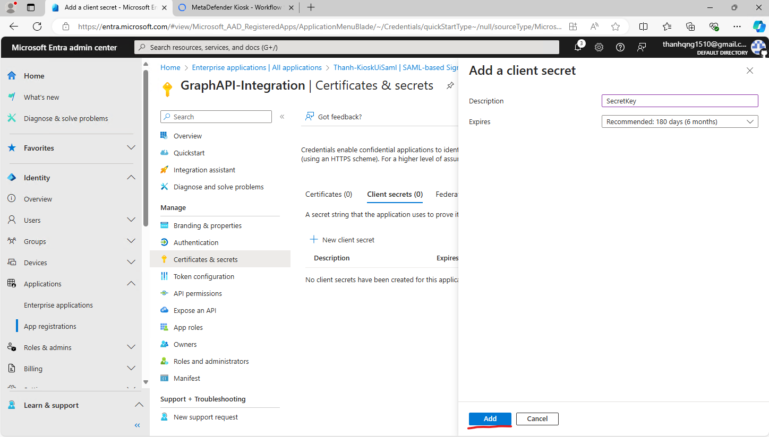Image resolution: width=769 pixels, height=437 pixels.
Task: Focus the top search resources box
Action: click(346, 47)
